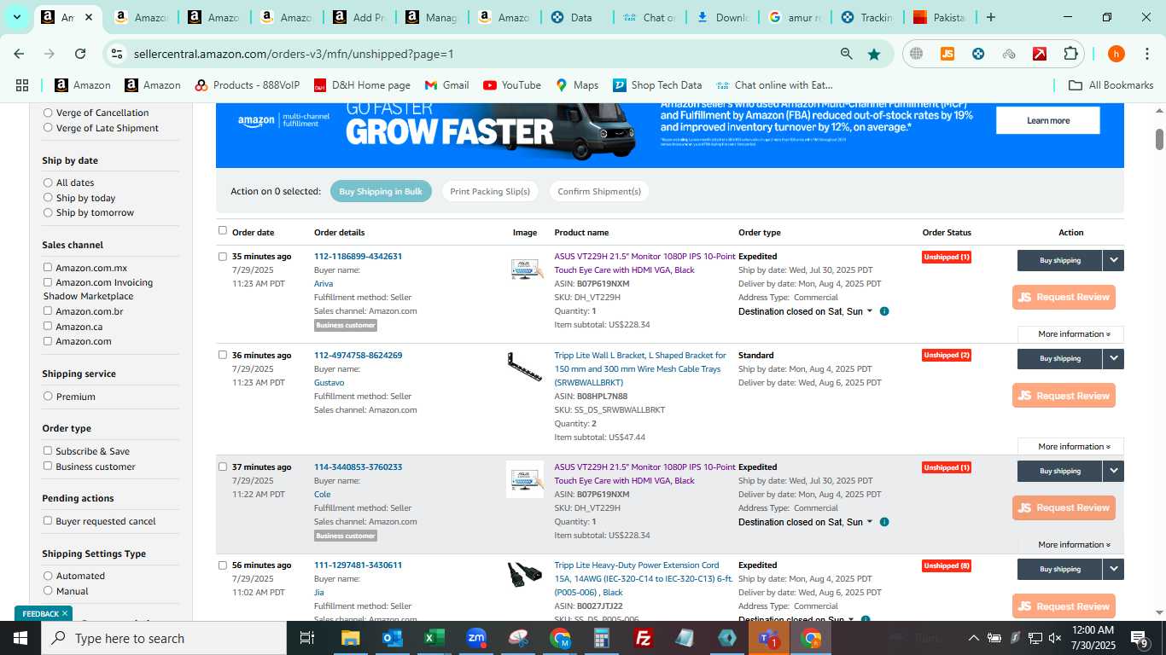Click info icon beside first Destination closed row
The height and width of the screenshot is (655, 1166).
(x=884, y=311)
